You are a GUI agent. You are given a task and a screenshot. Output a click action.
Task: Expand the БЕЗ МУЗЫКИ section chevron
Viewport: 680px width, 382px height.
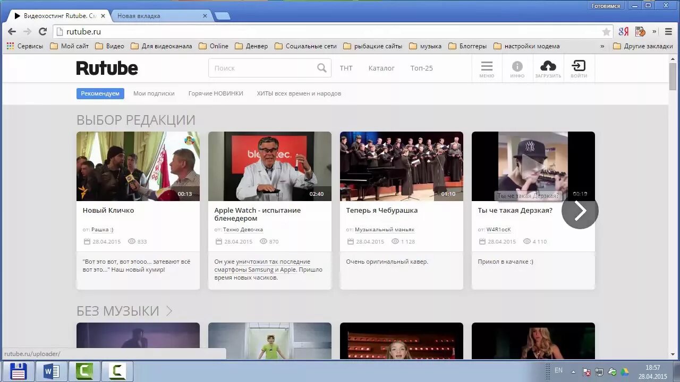(169, 311)
